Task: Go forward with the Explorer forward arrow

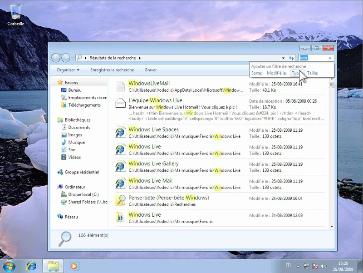Action: pos(66,58)
